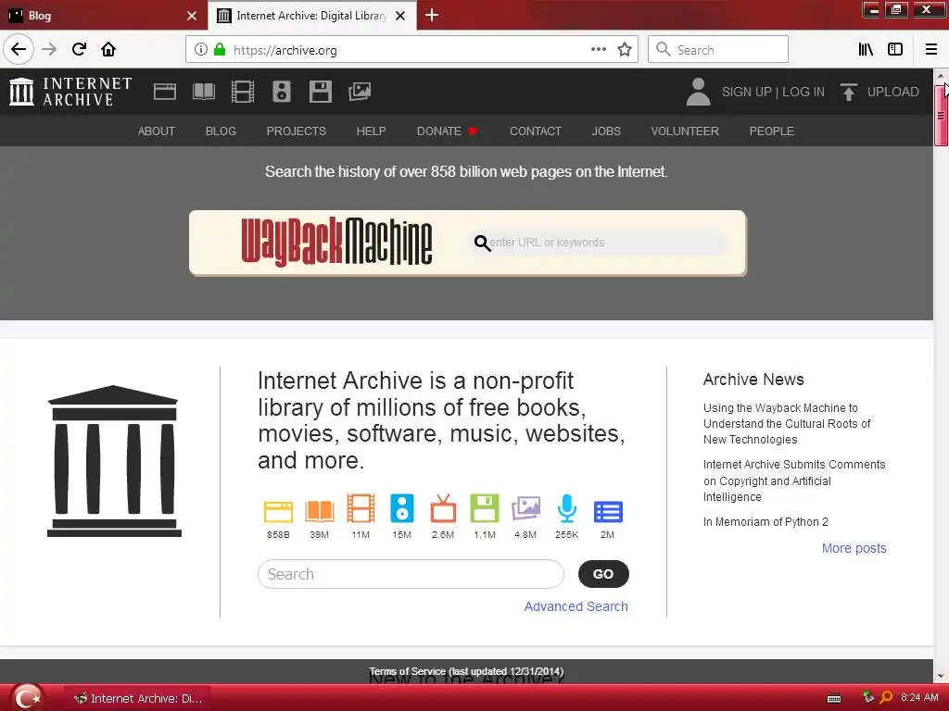Focus the Archive Search input field
The image size is (949, 711).
pyautogui.click(x=411, y=574)
